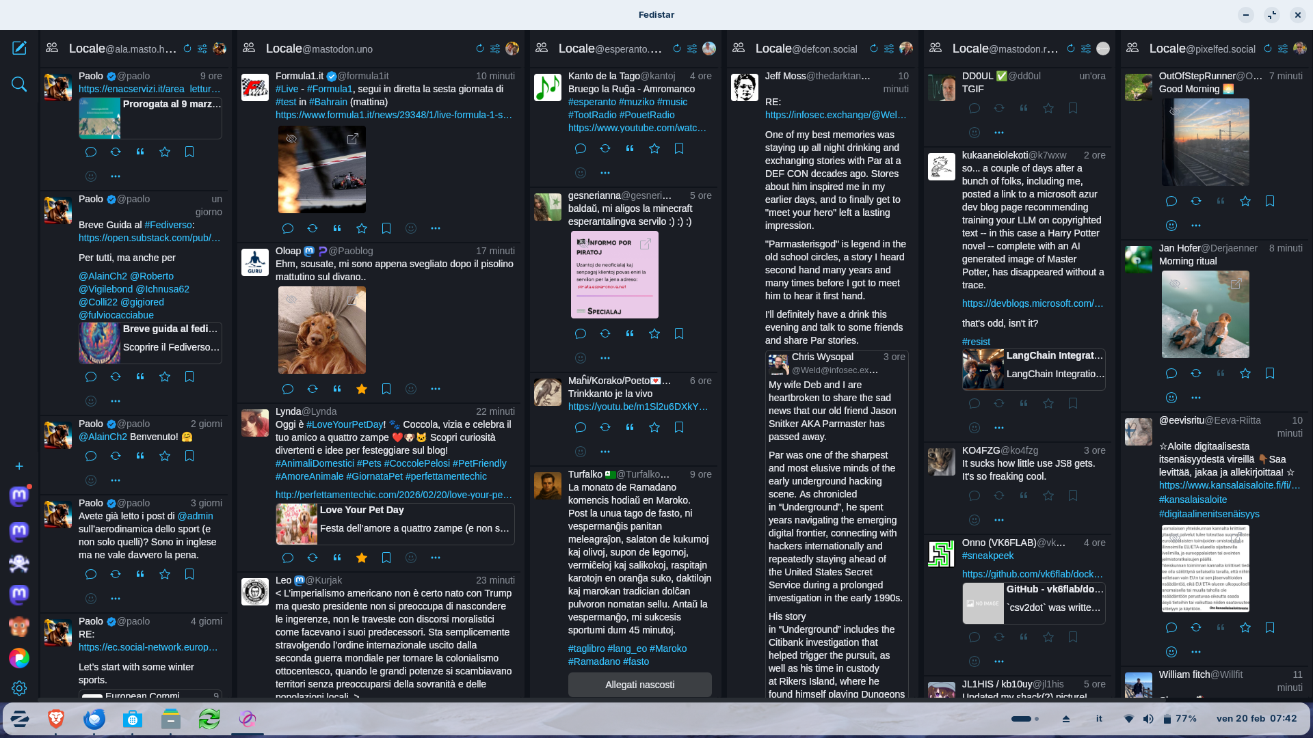Open column settings sliders for pixelfed.social

pos(1283,49)
